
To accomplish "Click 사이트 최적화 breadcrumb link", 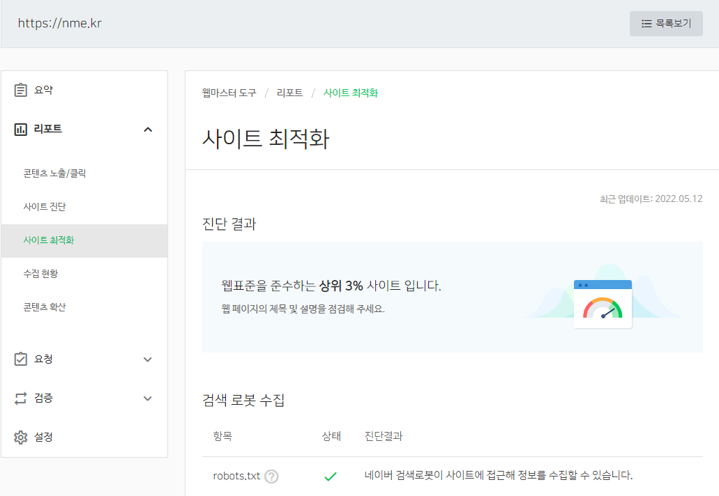I will [x=350, y=93].
